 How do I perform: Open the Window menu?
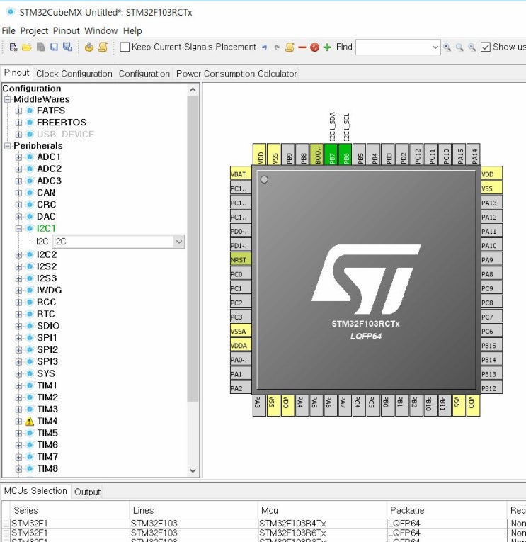[101, 30]
